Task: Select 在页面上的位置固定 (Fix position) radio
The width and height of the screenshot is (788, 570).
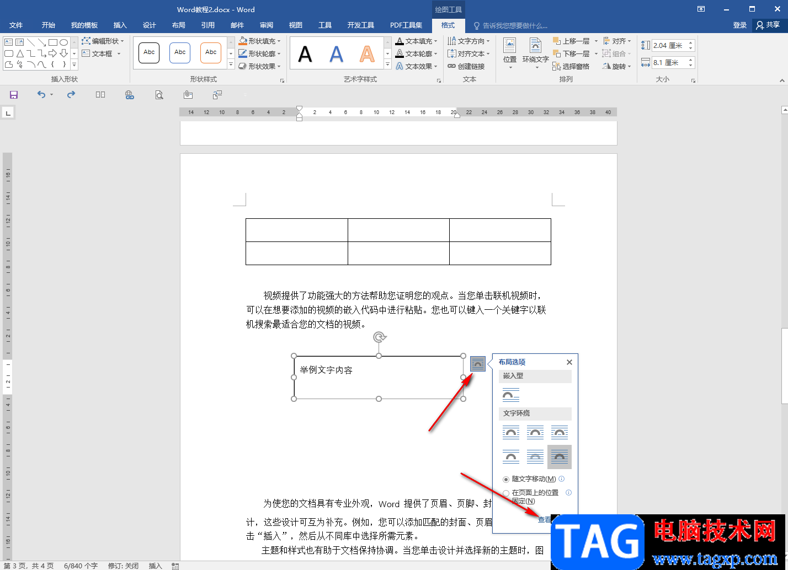Action: pyautogui.click(x=506, y=493)
